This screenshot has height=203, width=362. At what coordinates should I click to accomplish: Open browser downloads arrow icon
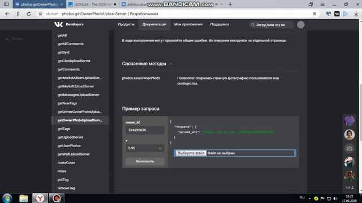356,14
